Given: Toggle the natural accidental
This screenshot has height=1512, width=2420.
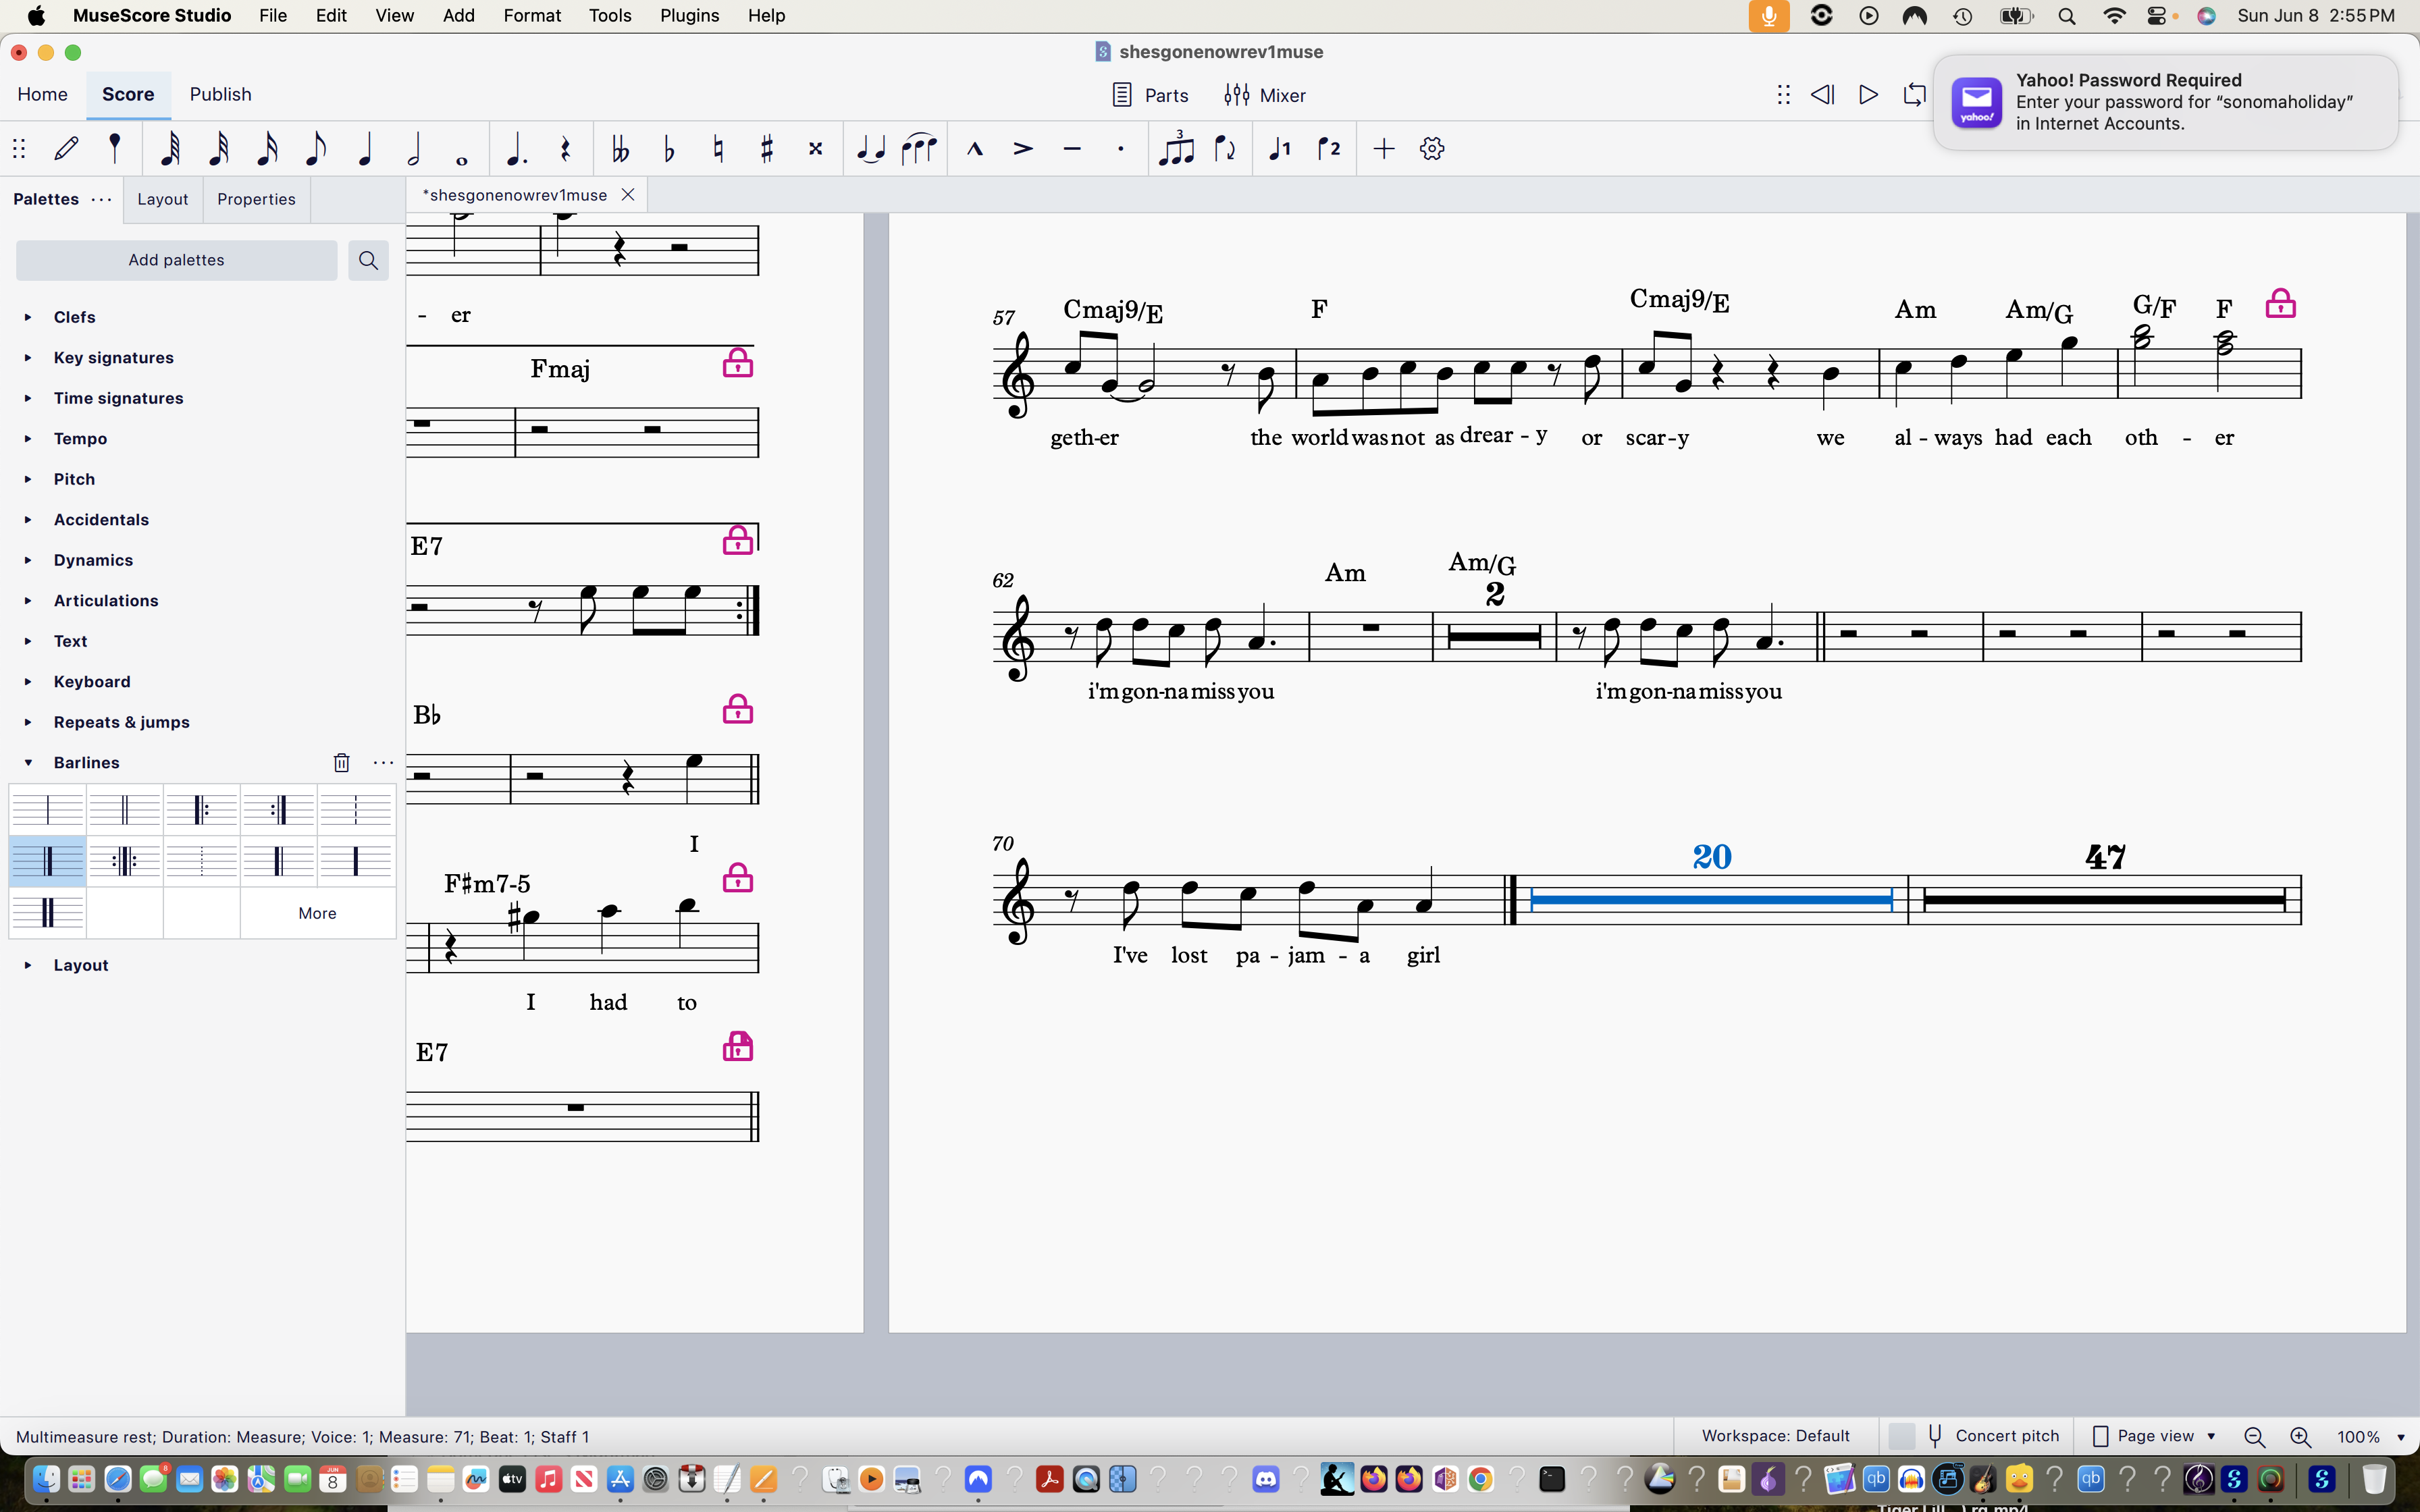Looking at the screenshot, I should pos(718,149).
